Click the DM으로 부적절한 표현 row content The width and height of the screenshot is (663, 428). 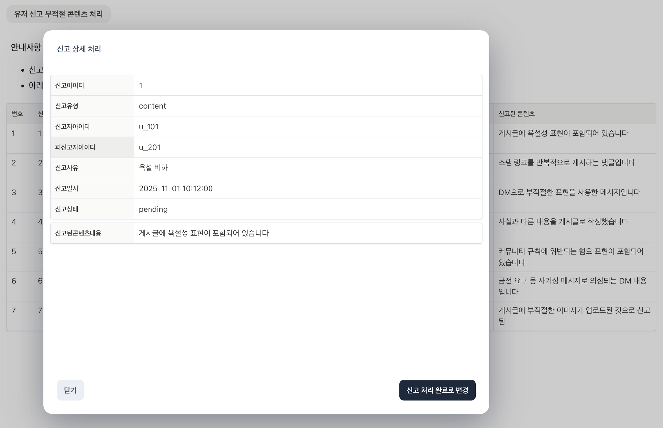[x=569, y=192]
